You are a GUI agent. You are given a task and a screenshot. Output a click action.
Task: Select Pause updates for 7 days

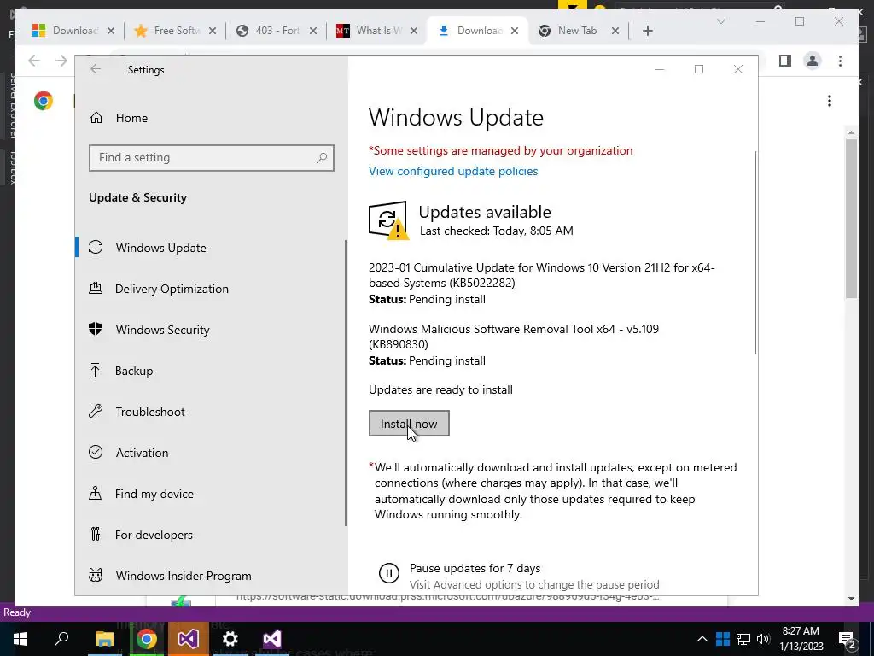pyautogui.click(x=475, y=568)
